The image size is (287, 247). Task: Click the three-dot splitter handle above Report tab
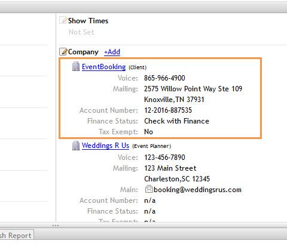coord(56,226)
